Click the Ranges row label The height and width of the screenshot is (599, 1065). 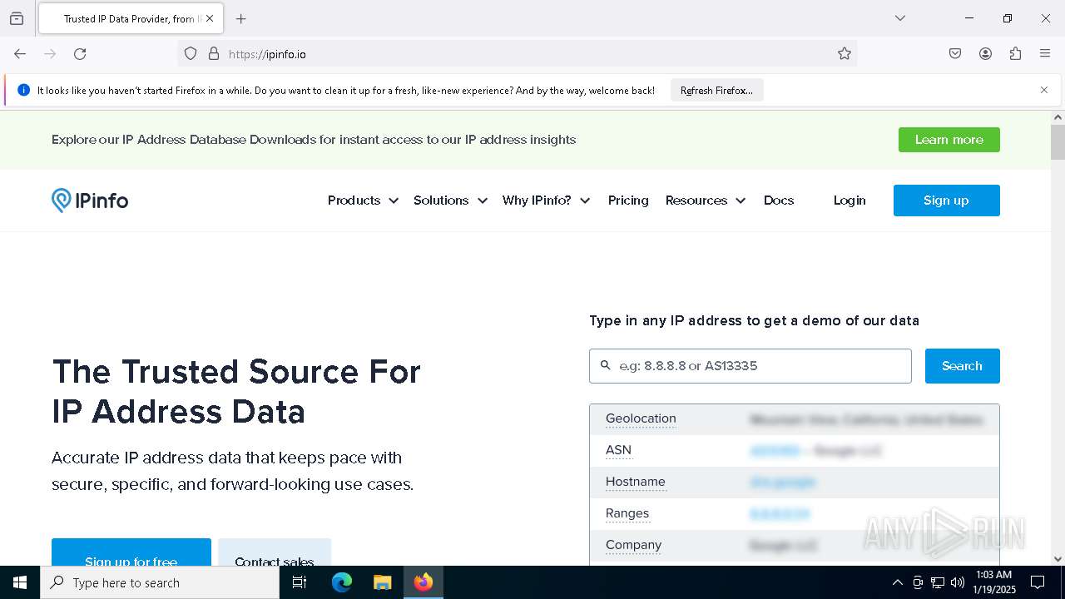point(627,513)
